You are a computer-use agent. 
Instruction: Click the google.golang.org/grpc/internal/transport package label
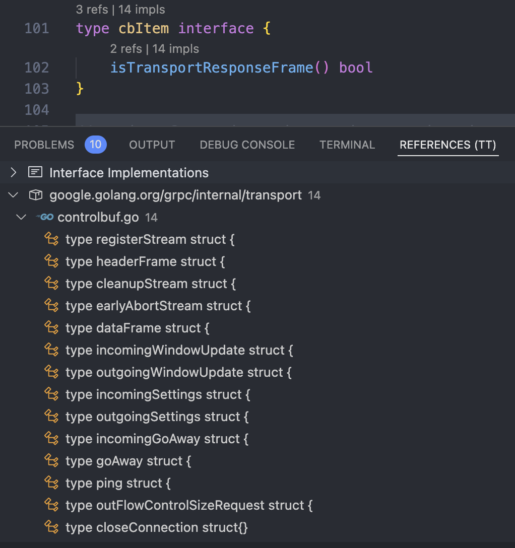[175, 195]
